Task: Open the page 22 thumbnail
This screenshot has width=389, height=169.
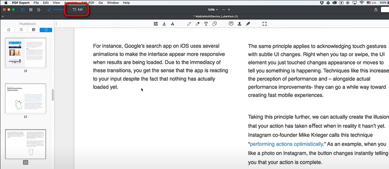Action: coord(26,98)
